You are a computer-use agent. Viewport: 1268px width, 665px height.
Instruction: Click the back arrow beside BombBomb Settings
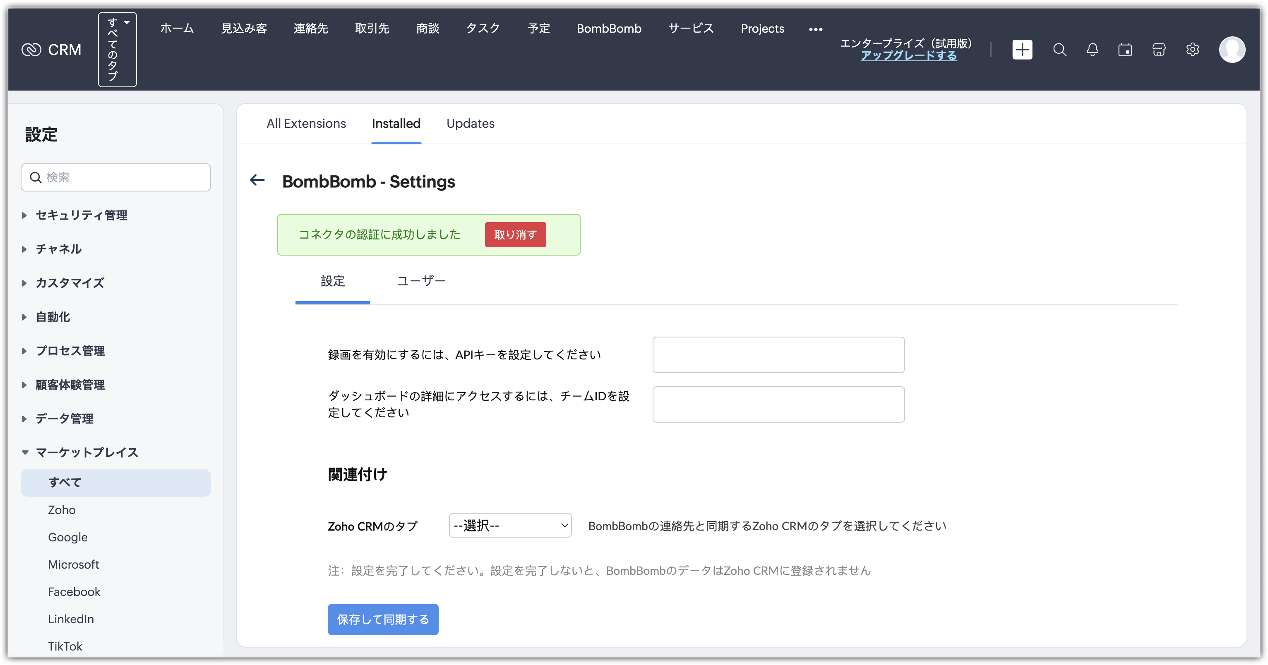(x=257, y=180)
